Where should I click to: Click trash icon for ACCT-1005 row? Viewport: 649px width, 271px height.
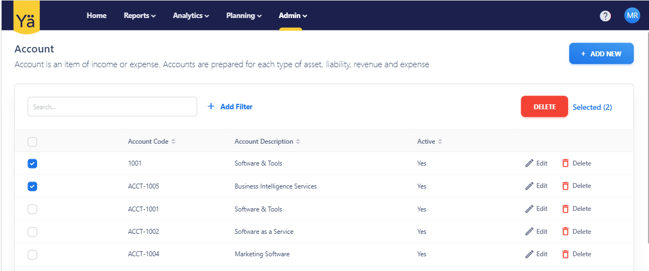pos(565,186)
